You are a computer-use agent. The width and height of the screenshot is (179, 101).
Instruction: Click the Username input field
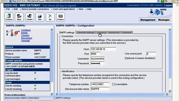tap(98, 59)
